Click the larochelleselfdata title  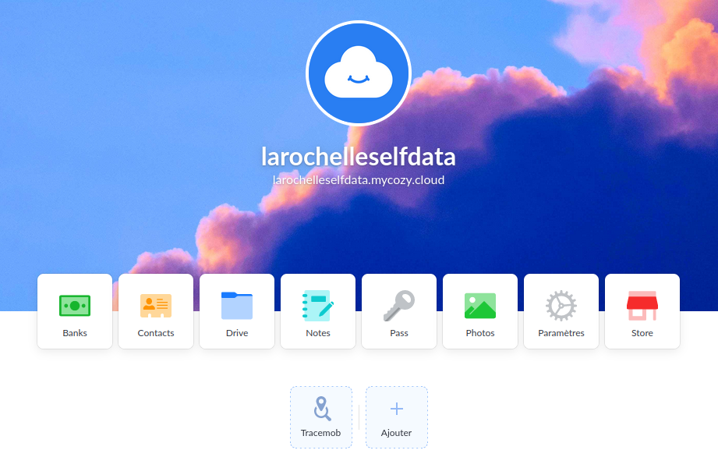[x=359, y=157]
